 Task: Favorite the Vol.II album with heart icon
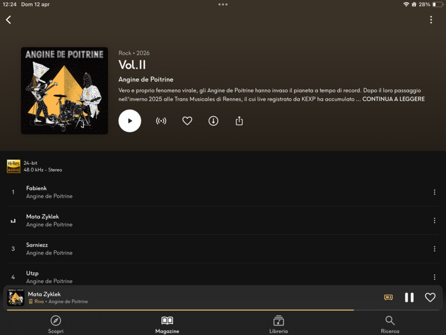point(187,121)
